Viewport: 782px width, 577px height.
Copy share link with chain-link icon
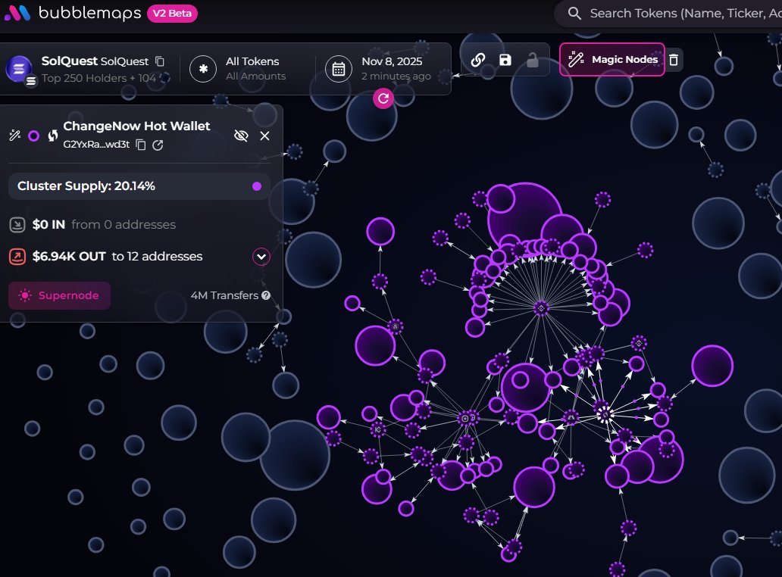pyautogui.click(x=478, y=61)
